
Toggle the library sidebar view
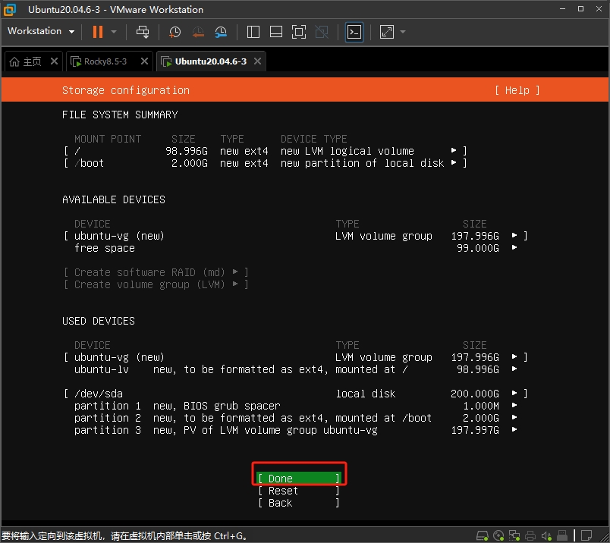(x=253, y=32)
